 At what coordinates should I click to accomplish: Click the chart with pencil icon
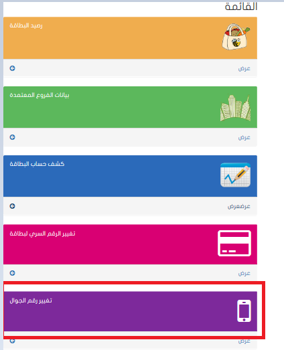[235, 175]
